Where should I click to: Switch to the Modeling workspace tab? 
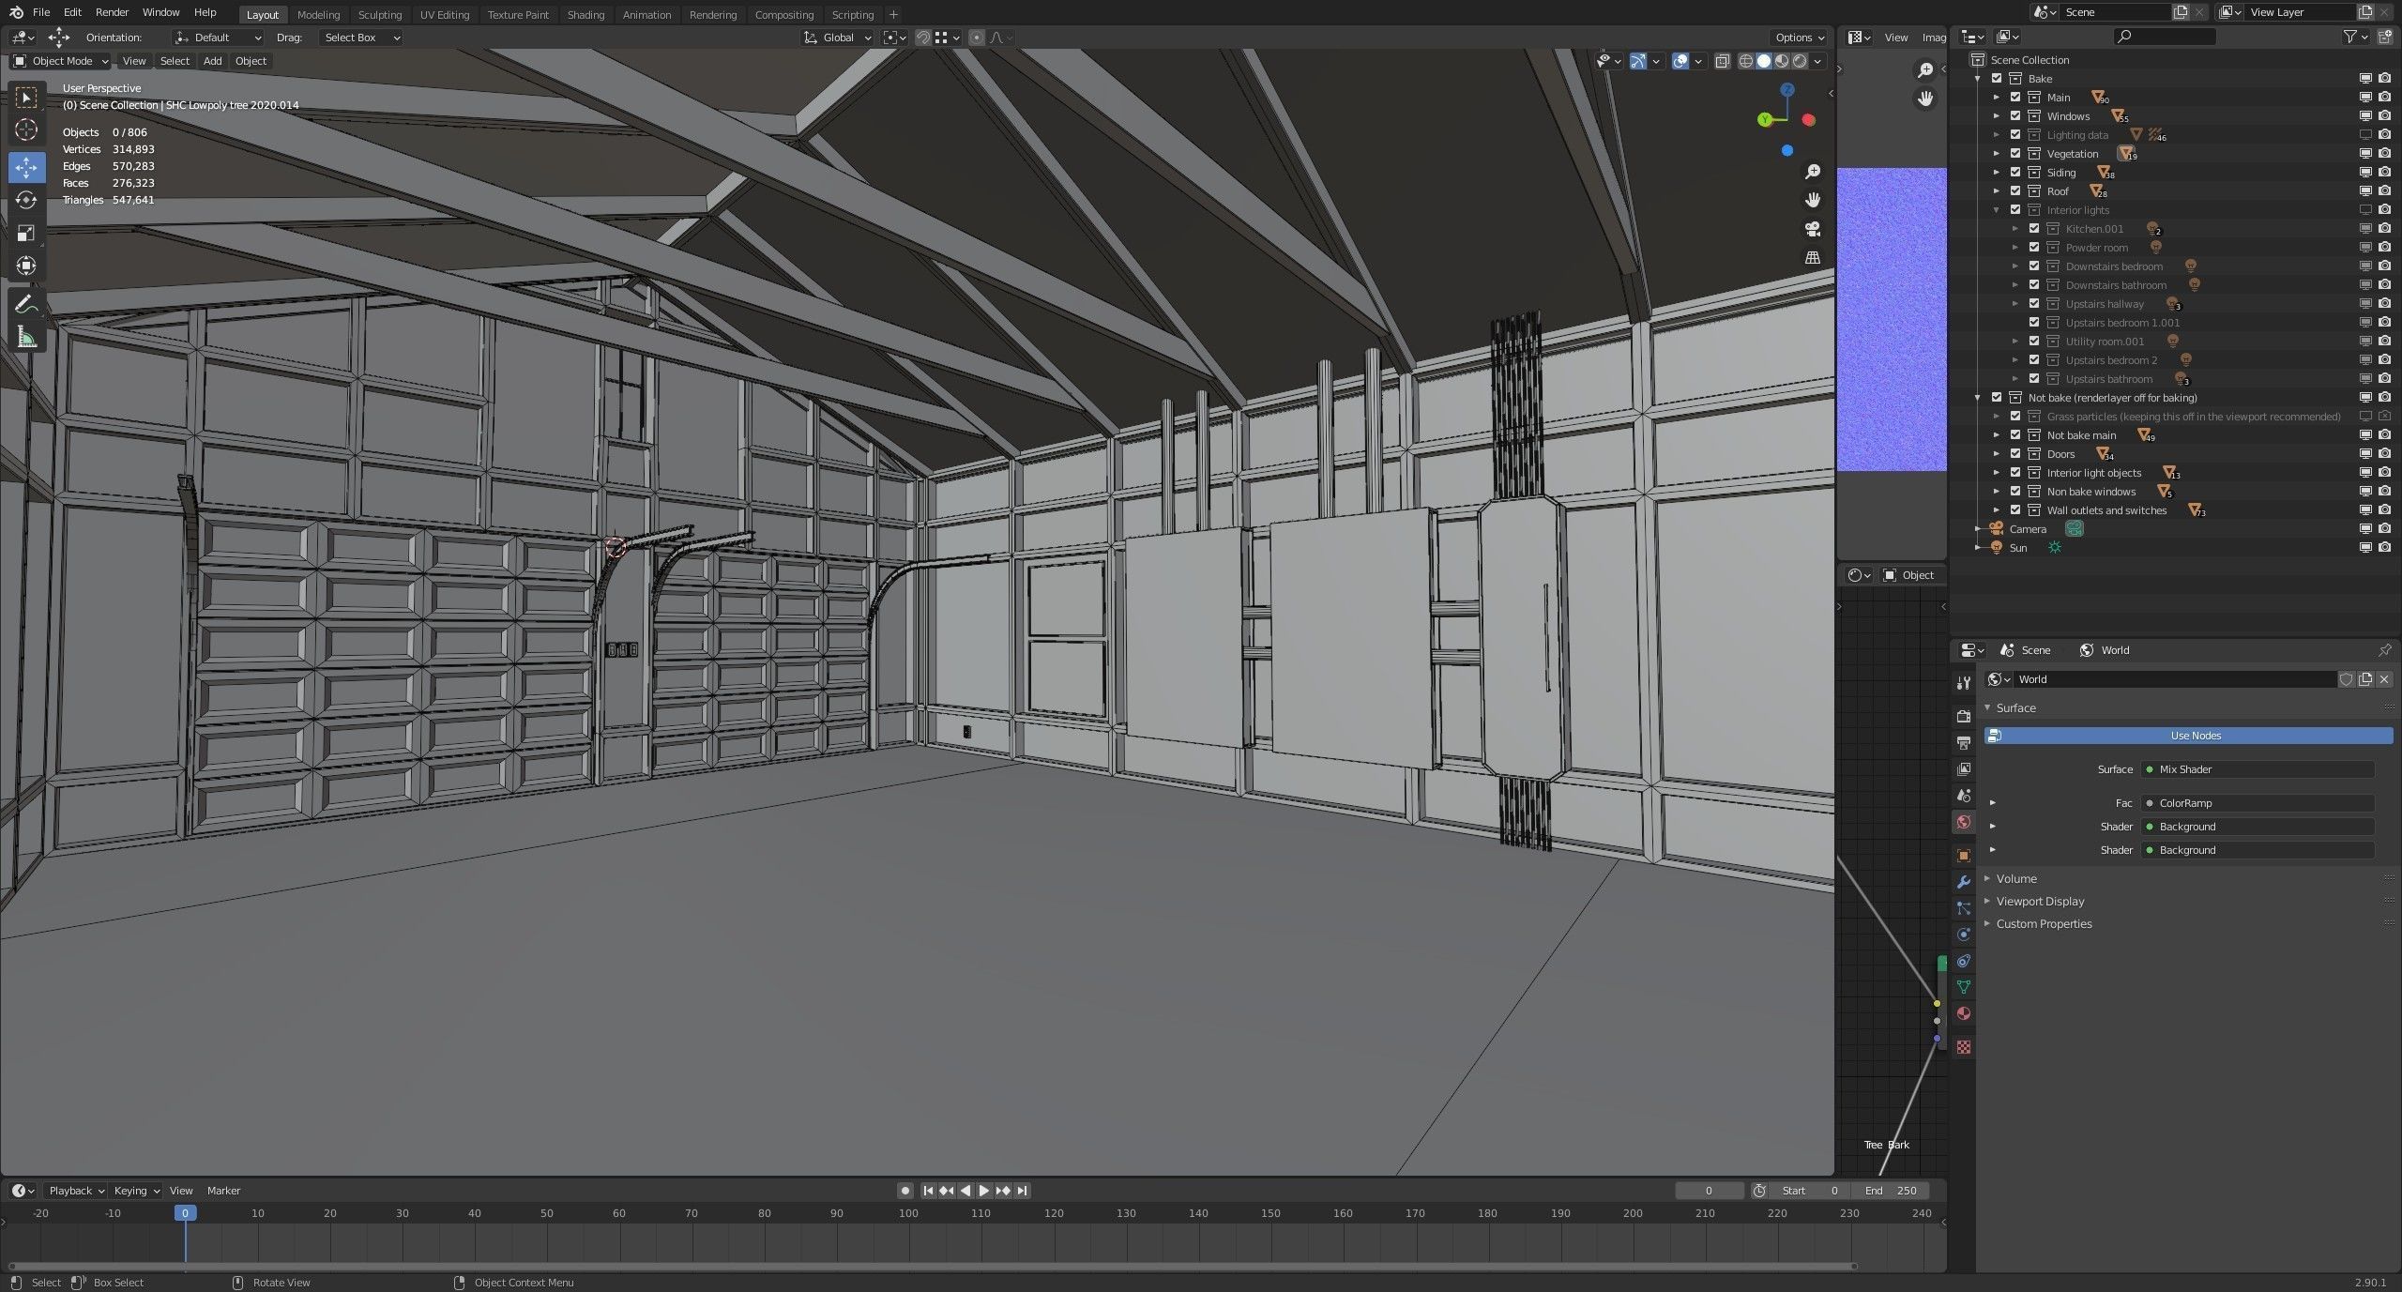[318, 15]
